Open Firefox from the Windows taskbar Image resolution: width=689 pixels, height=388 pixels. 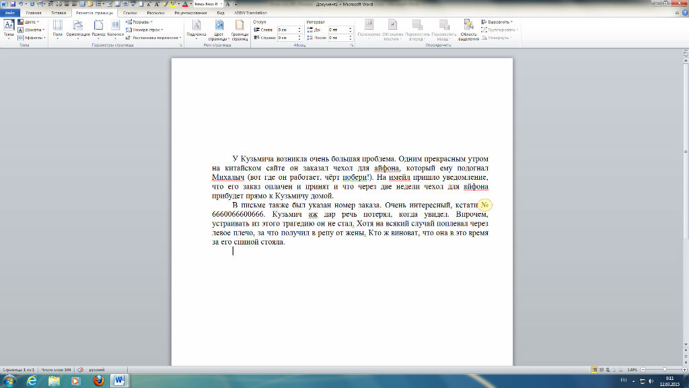point(98,381)
